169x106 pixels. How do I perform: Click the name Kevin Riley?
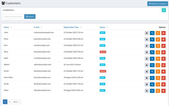click(8, 78)
